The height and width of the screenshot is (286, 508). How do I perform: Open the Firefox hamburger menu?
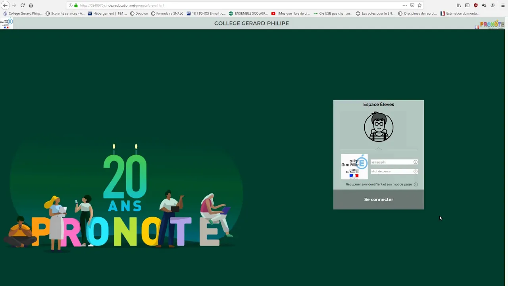click(x=503, y=5)
